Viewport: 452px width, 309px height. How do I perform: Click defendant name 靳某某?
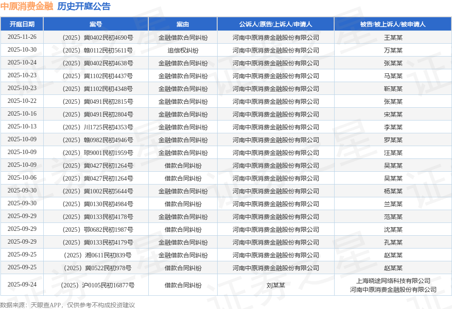coord(393,89)
